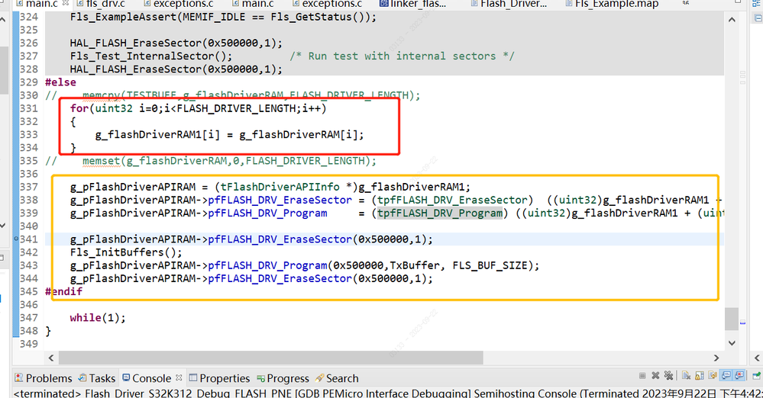The image size is (763, 398).
Task: Open the Tasks tab
Action: [x=97, y=378]
